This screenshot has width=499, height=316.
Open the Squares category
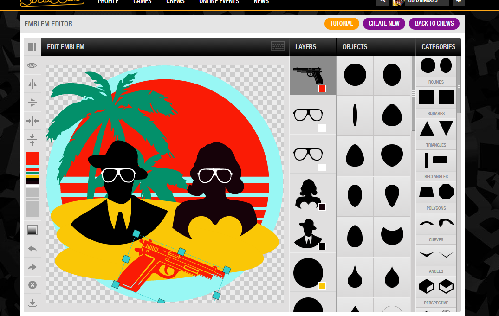pyautogui.click(x=436, y=102)
